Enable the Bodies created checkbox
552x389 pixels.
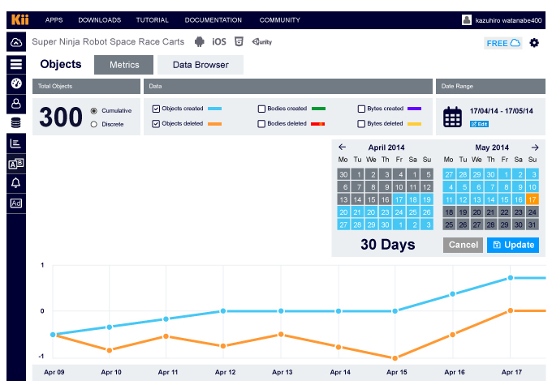(x=261, y=108)
